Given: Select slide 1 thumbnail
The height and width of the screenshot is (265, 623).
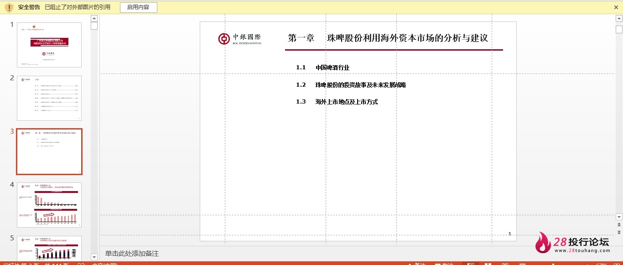Looking at the screenshot, I should pos(49,45).
